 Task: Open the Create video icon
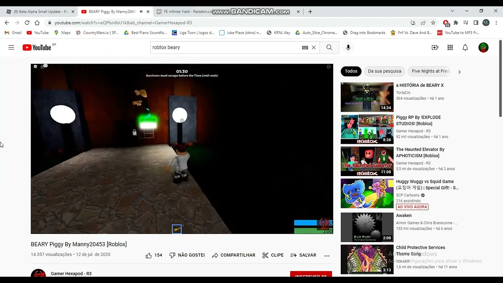coord(435,48)
